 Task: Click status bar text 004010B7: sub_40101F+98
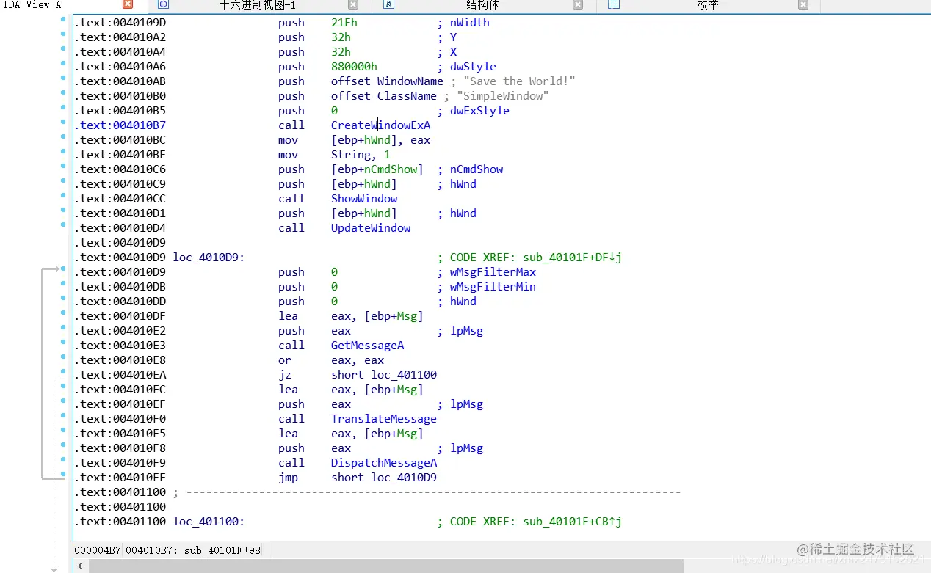(193, 550)
